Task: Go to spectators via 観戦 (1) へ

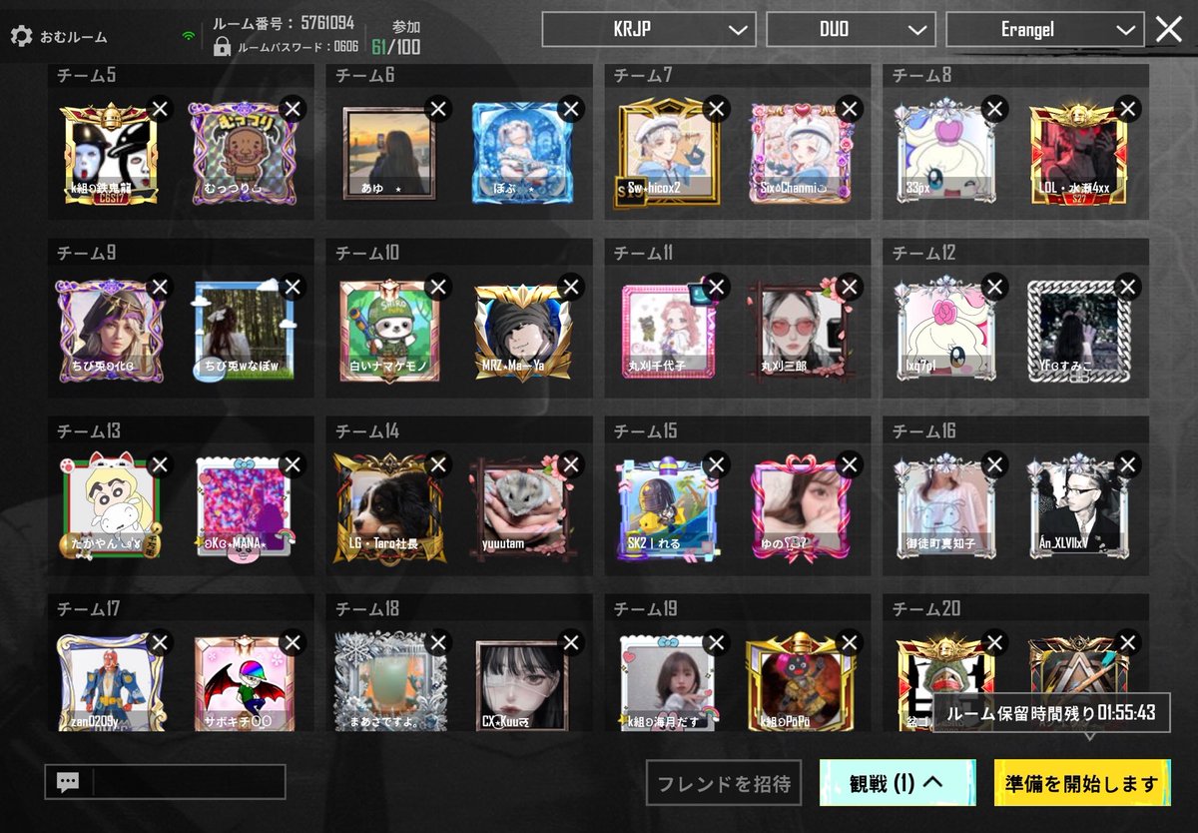Action: tap(899, 785)
